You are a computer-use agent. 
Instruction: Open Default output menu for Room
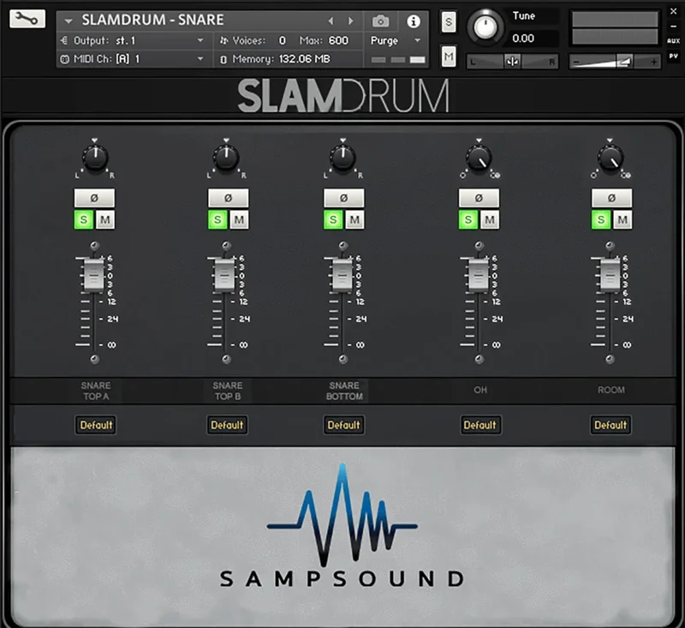pyautogui.click(x=611, y=425)
